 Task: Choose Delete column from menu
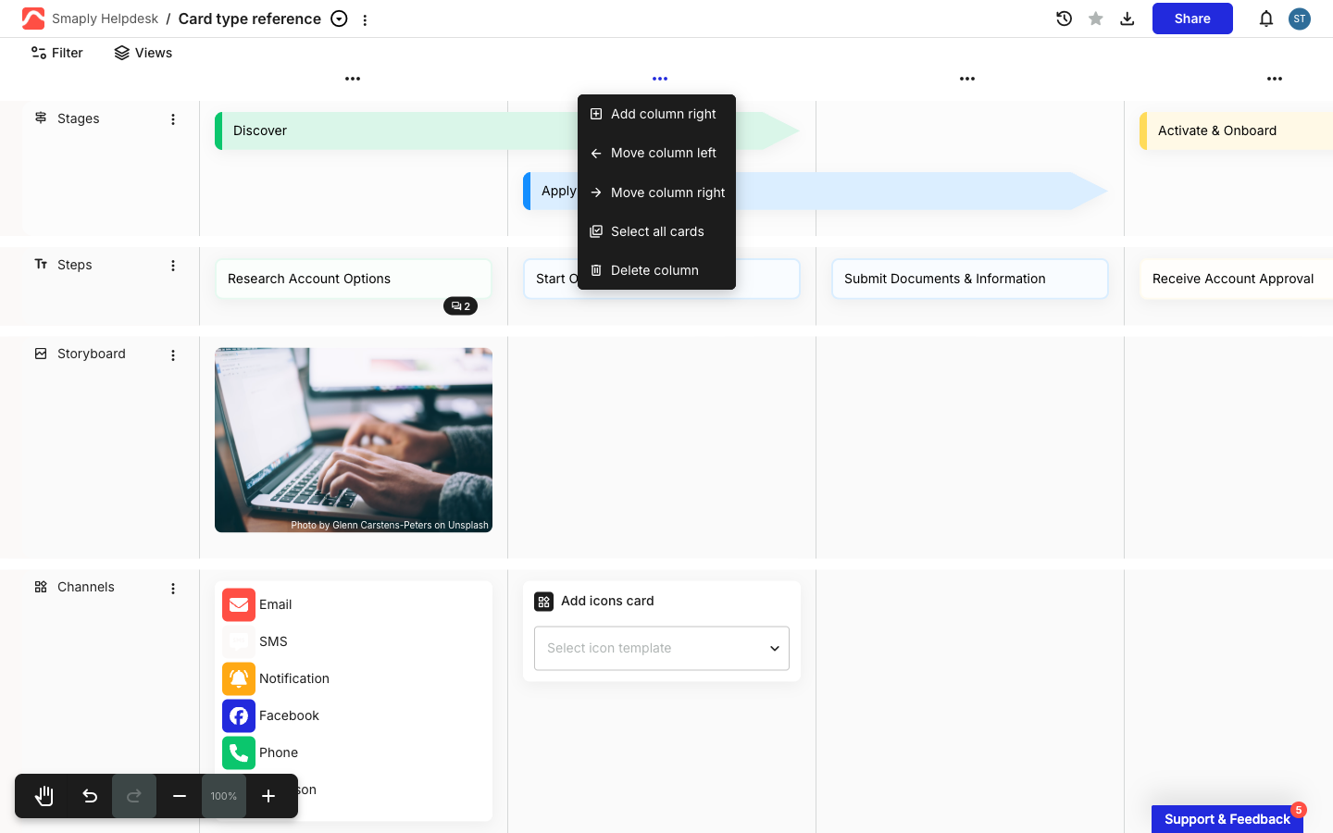(x=657, y=270)
